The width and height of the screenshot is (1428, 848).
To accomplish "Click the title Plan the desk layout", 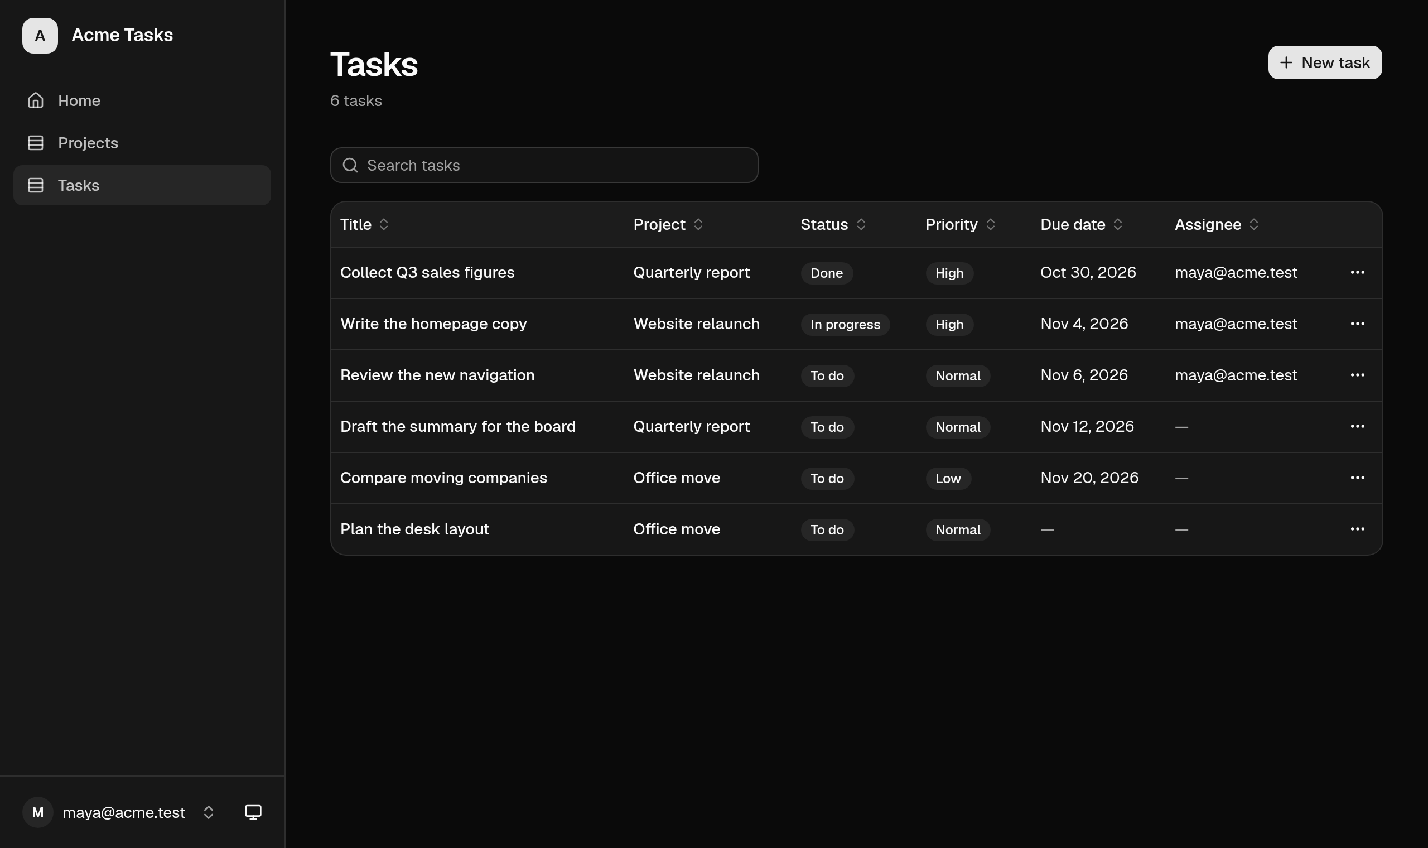I will [414, 529].
